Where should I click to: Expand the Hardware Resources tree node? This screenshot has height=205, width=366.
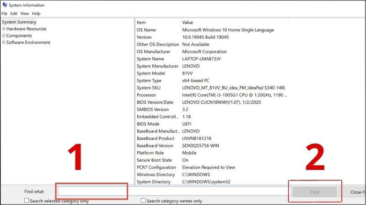tap(4, 29)
